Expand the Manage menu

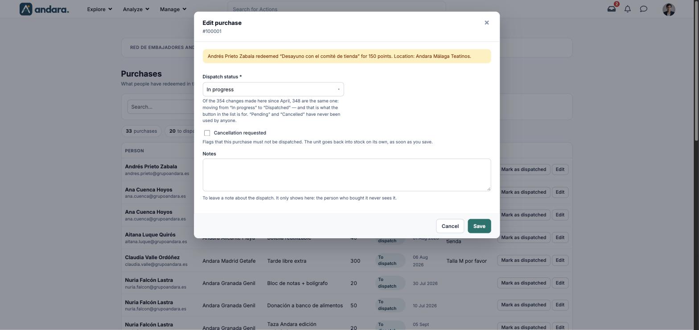click(x=173, y=9)
